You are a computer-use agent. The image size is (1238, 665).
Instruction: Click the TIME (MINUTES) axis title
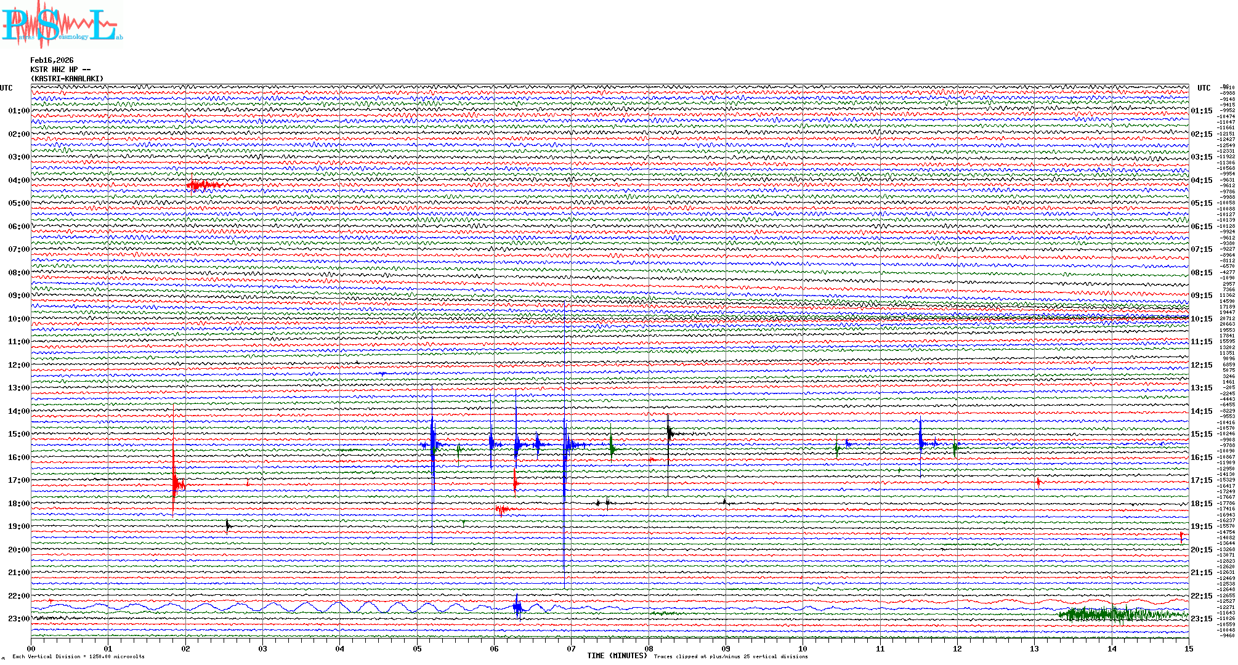pyautogui.click(x=617, y=656)
